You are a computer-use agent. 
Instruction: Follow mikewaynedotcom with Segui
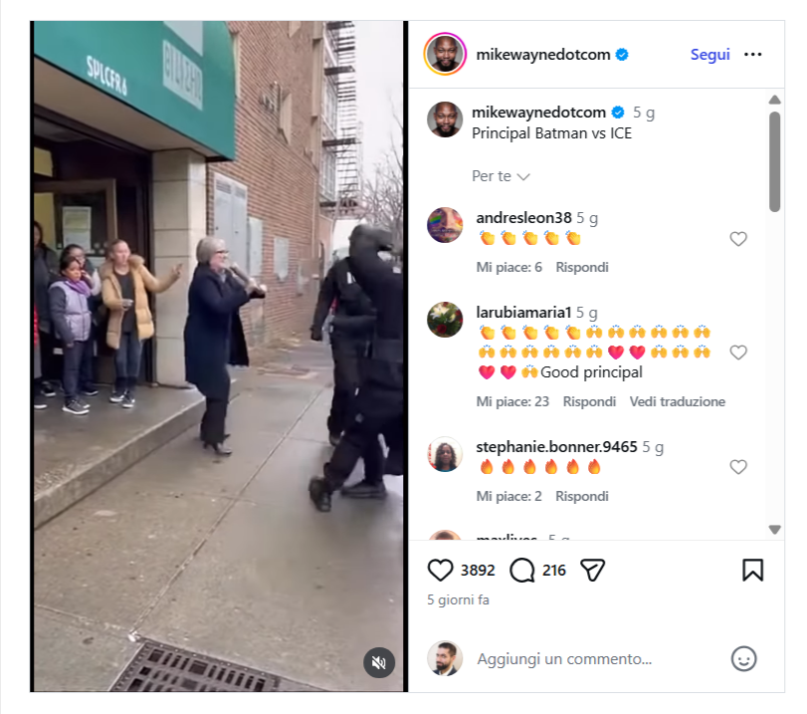[709, 55]
